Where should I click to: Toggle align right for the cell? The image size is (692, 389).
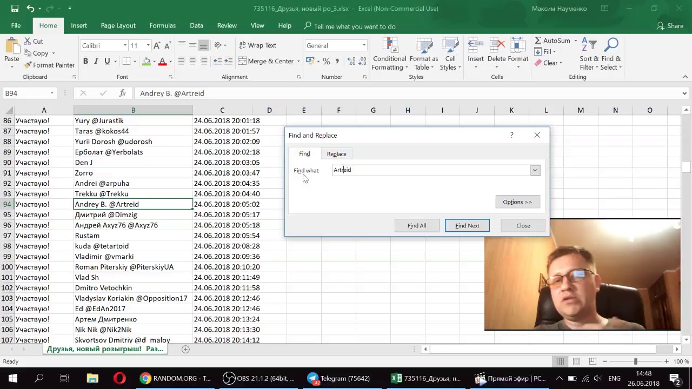203,61
